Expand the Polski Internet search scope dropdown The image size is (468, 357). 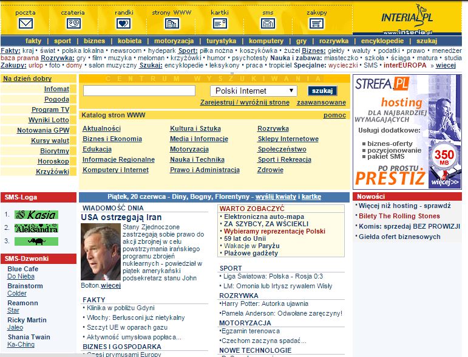click(x=254, y=91)
